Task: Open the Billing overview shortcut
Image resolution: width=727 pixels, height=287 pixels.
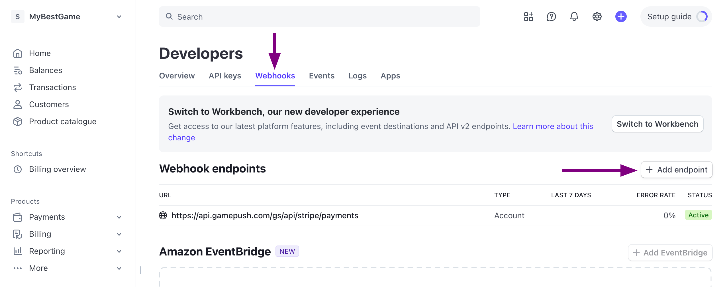Action: (57, 169)
